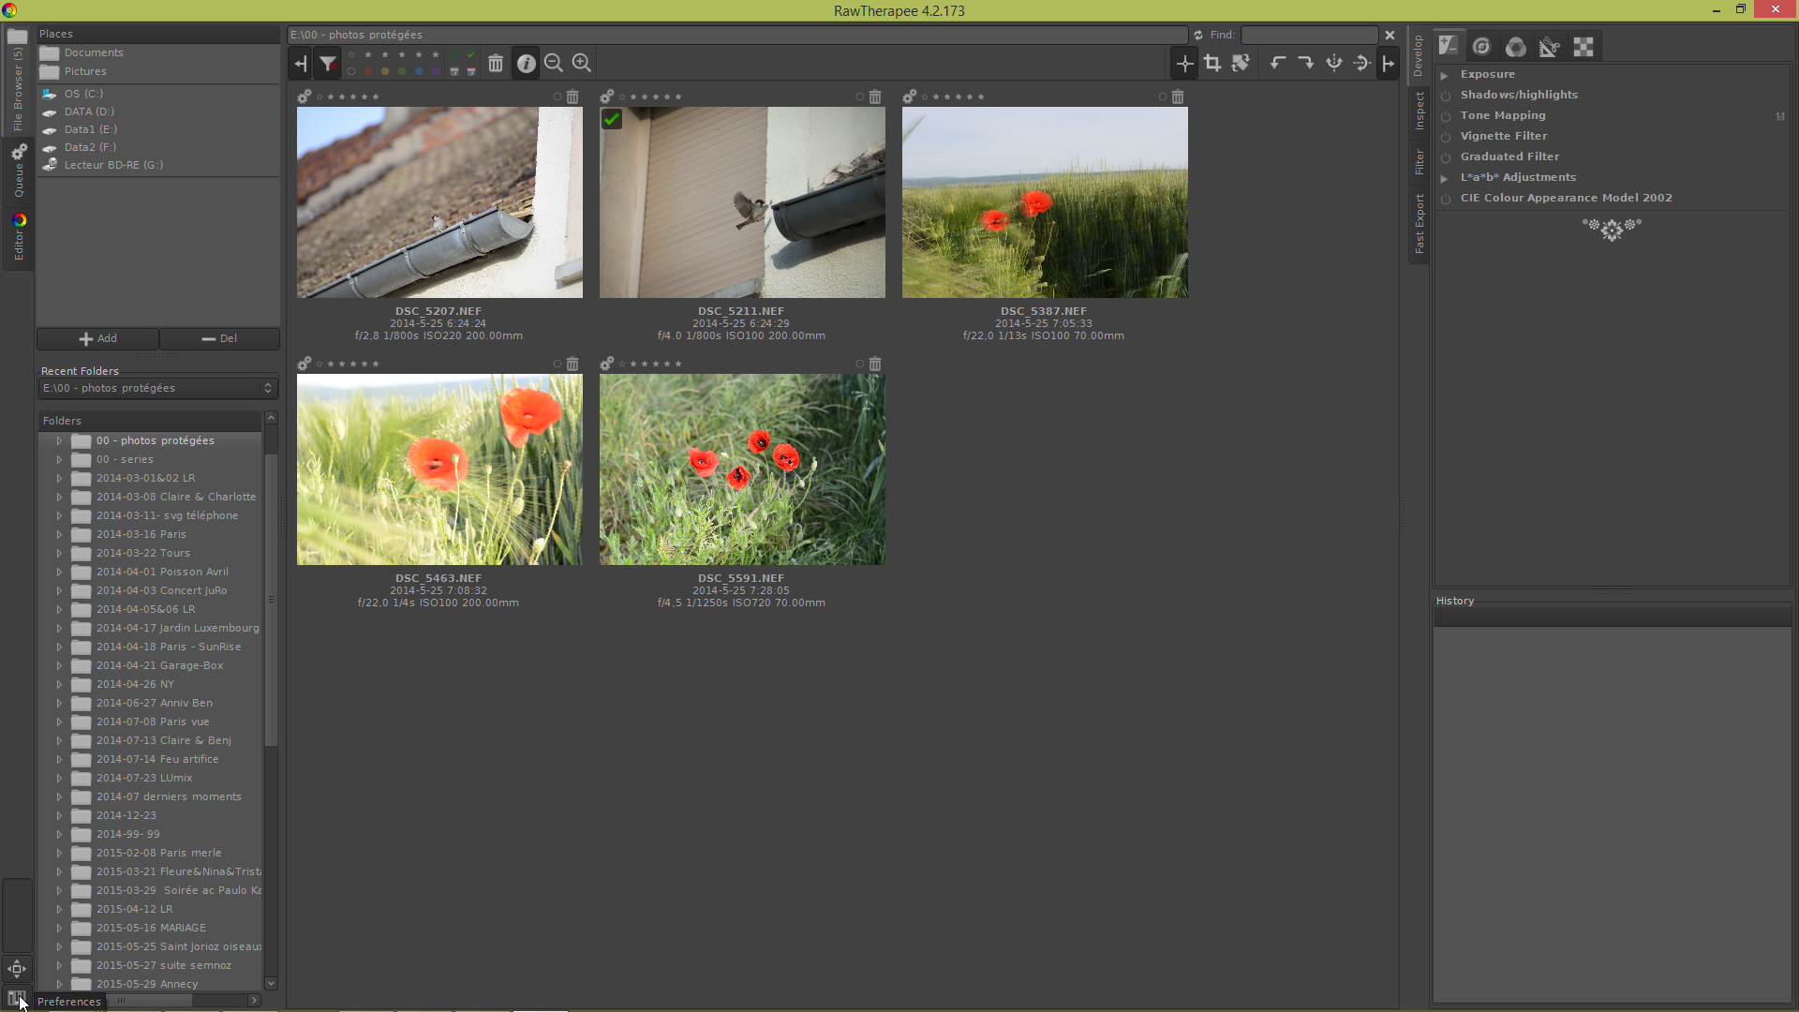This screenshot has height=1012, width=1799.
Task: Click the Del places button
Action: click(219, 338)
